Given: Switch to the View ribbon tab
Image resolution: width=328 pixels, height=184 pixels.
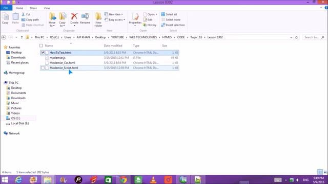Looking at the screenshot, I should click(47, 8).
